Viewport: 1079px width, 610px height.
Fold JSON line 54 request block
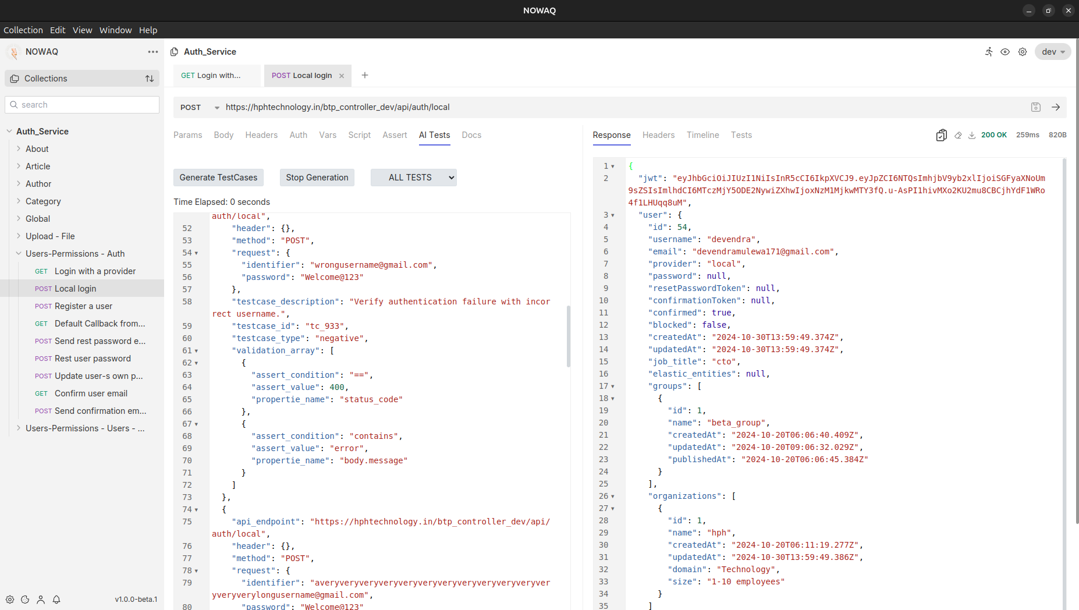[196, 253]
